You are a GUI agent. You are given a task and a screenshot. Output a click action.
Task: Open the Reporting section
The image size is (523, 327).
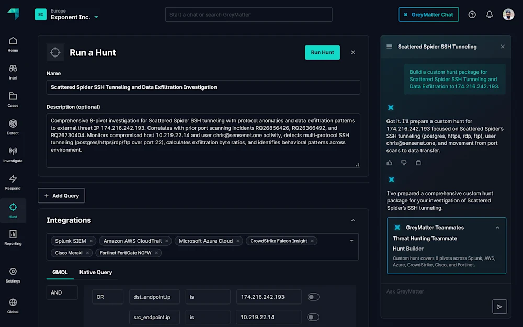click(13, 236)
